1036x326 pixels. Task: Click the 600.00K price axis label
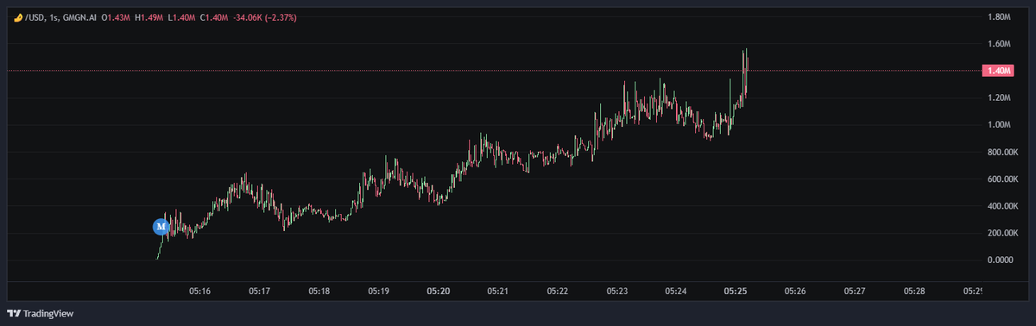pyautogui.click(x=1002, y=179)
